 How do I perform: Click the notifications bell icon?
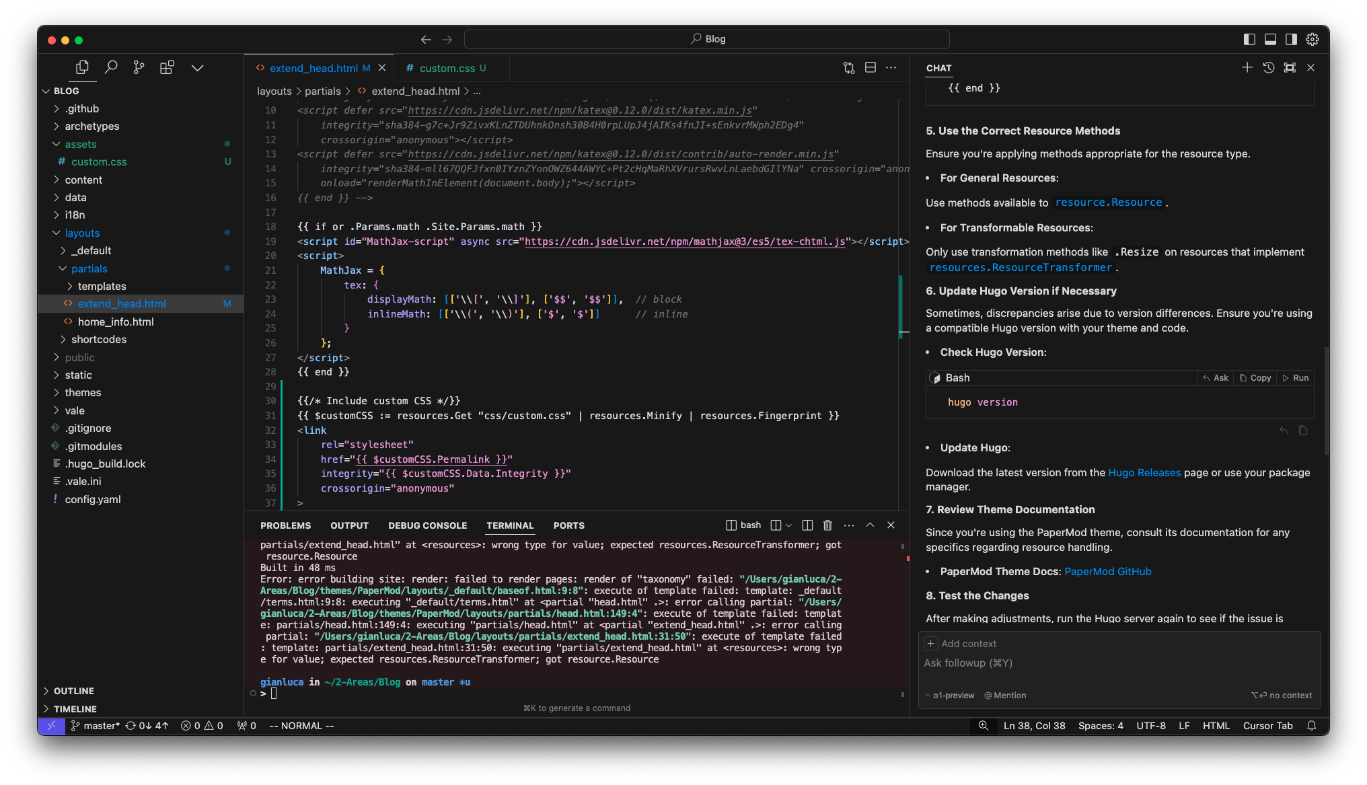click(x=1311, y=726)
